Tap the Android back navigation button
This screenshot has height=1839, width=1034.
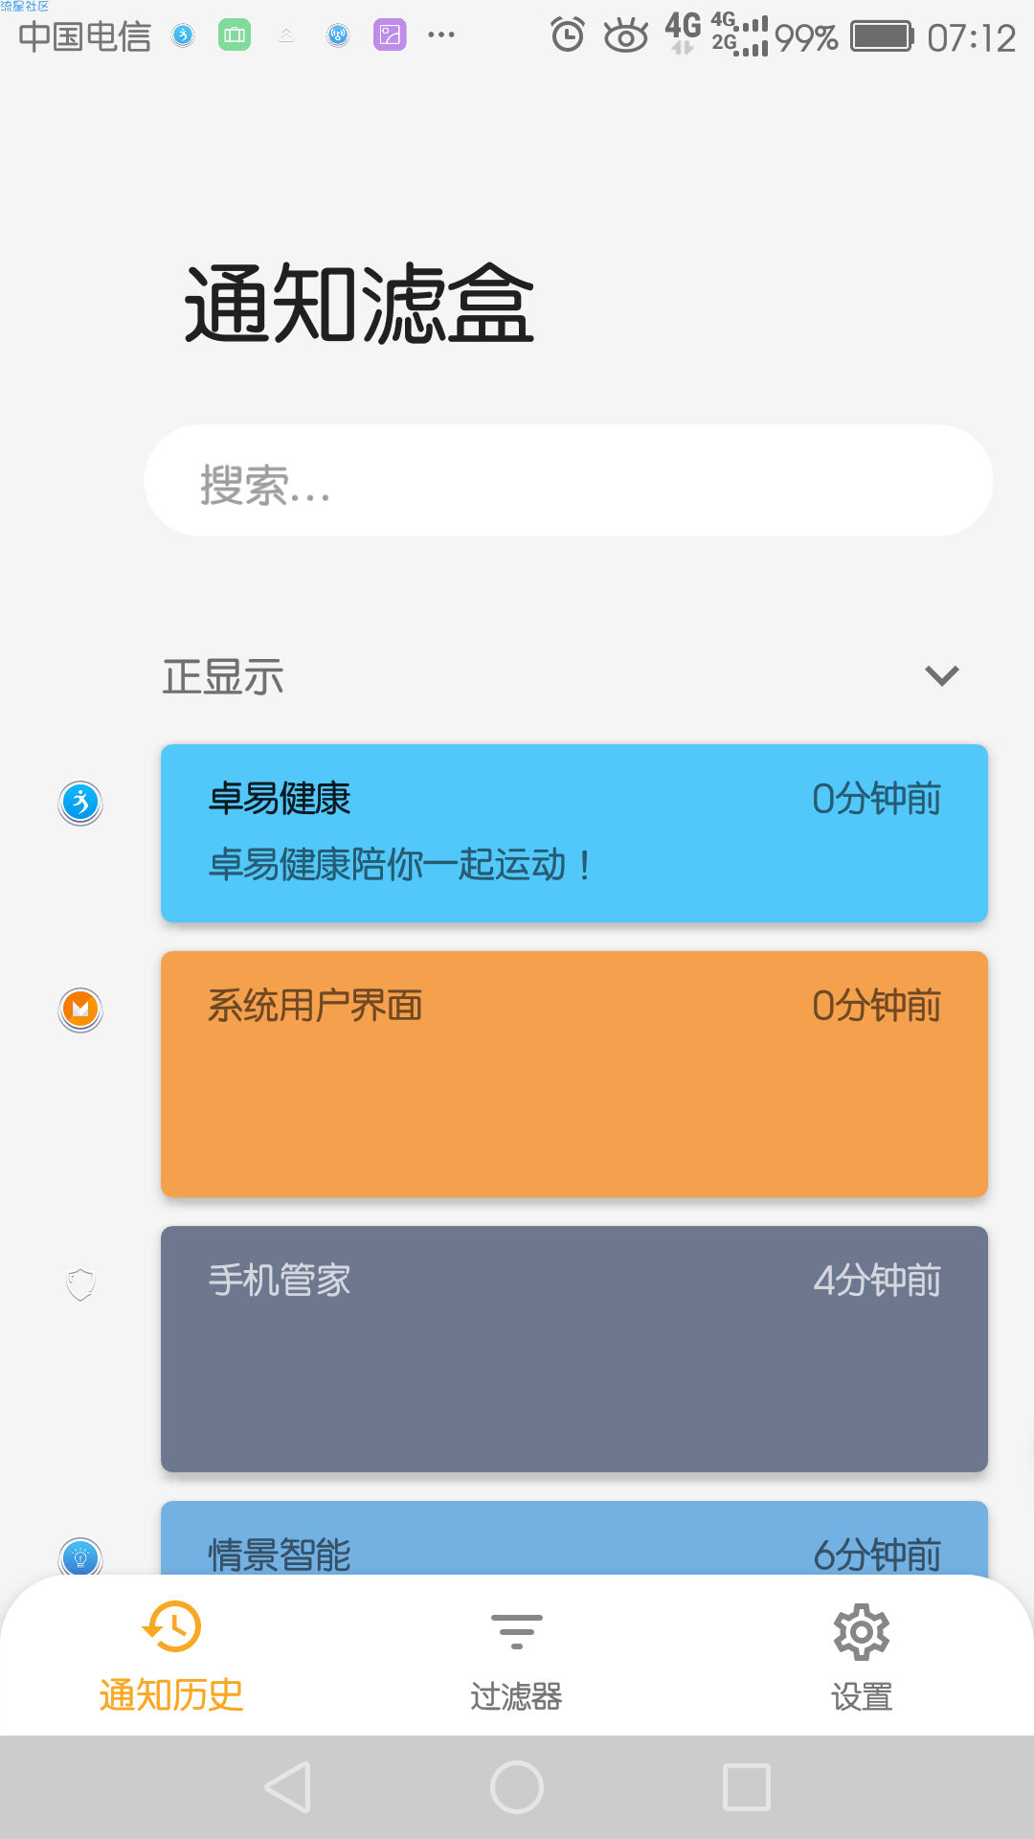[287, 1787]
